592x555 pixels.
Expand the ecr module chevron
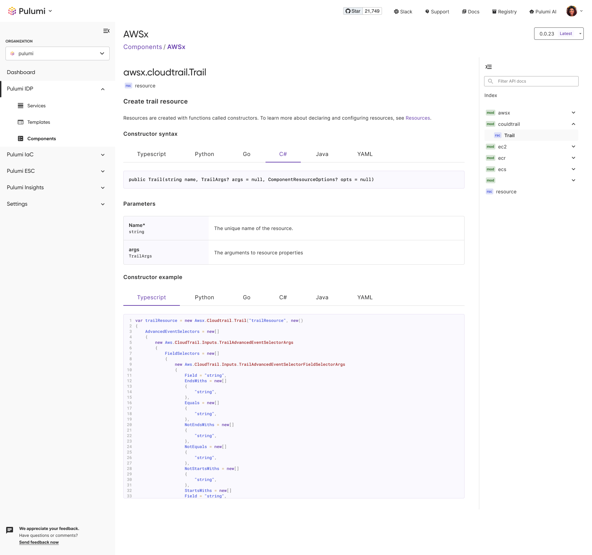pyautogui.click(x=573, y=158)
